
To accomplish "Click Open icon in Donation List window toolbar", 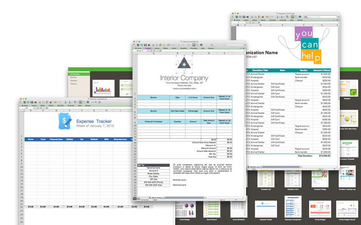I will pyautogui.click(x=240, y=17).
